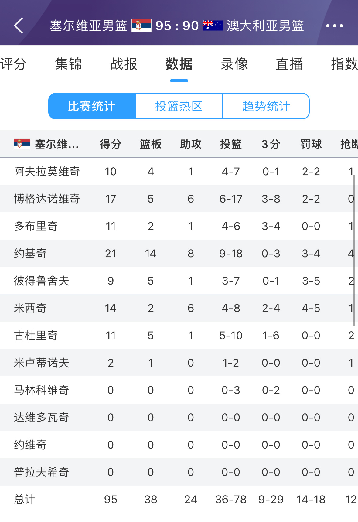Open the three-dot more options menu
The height and width of the screenshot is (522, 358).
point(334,26)
